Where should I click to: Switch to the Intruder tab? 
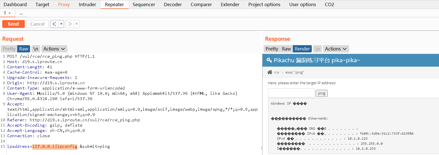click(87, 4)
